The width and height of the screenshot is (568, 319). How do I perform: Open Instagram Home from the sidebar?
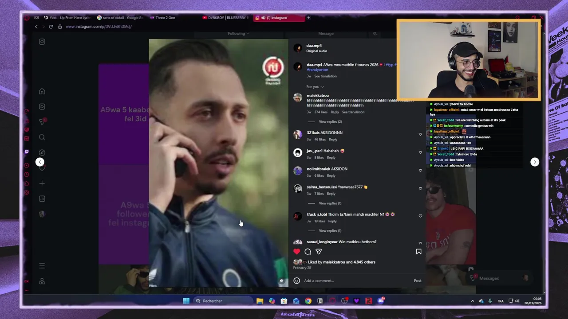point(42,91)
